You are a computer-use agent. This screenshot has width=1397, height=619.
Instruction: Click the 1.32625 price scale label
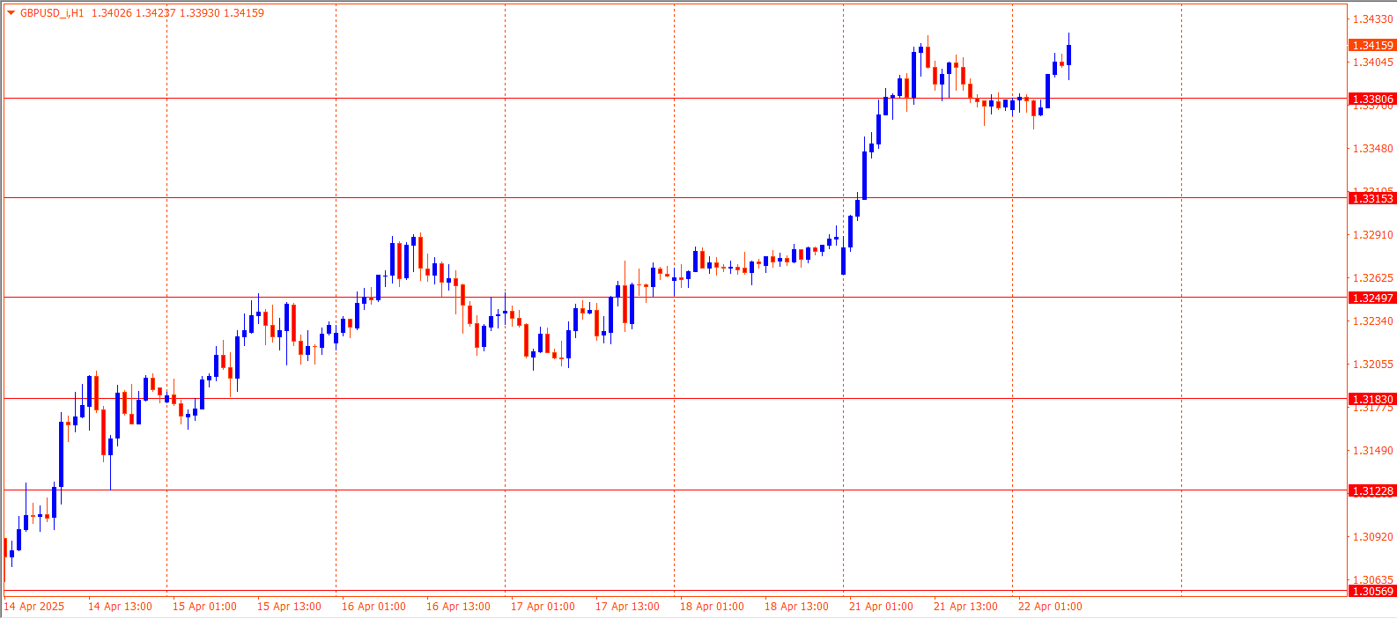[1373, 278]
